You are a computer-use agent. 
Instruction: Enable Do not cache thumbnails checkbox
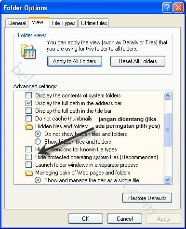pos(28,119)
